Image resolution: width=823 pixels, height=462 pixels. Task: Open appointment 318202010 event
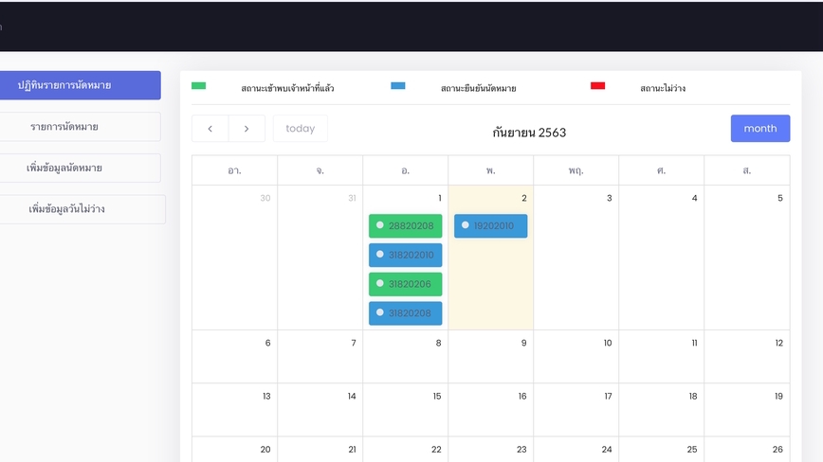point(405,255)
